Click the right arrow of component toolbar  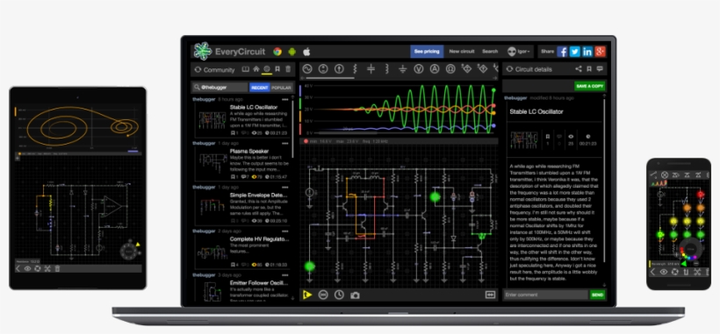click(x=495, y=78)
